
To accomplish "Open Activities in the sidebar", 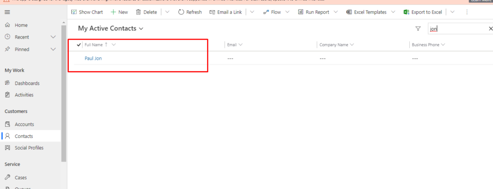I will (24, 95).
